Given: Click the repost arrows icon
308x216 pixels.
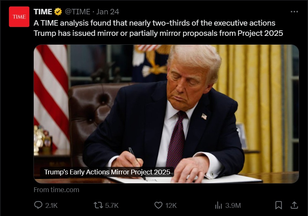Looking at the screenshot, I should pos(98,205).
